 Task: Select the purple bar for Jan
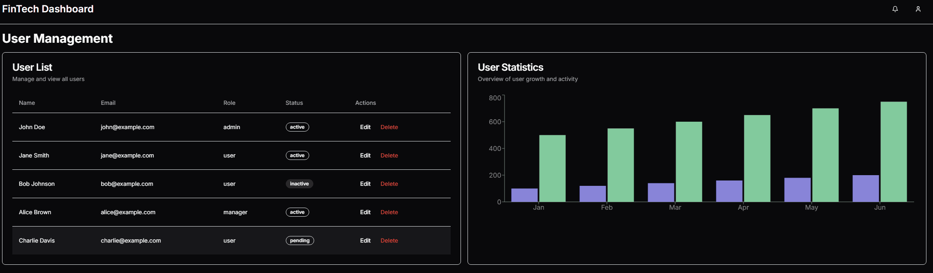[x=524, y=195]
